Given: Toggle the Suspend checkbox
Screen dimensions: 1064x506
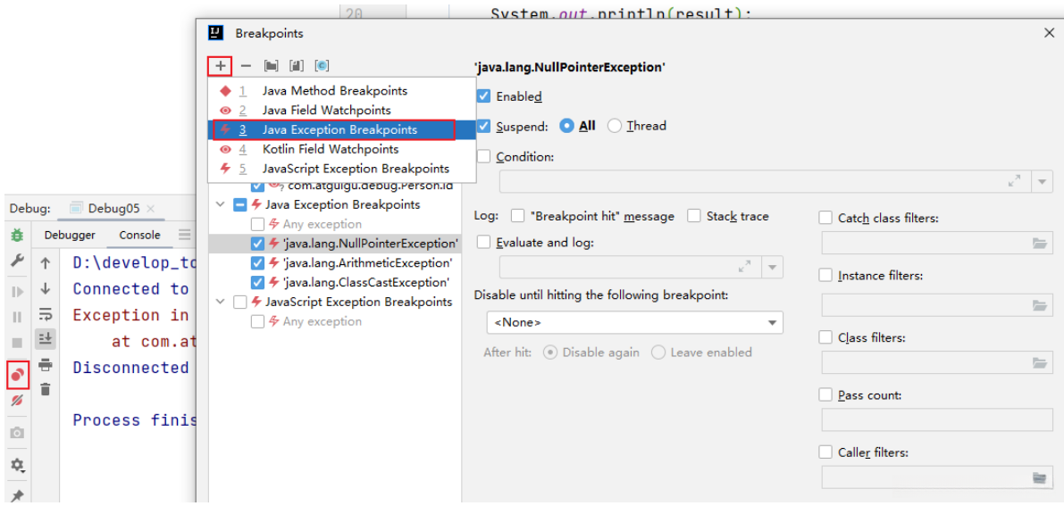Looking at the screenshot, I should (483, 126).
